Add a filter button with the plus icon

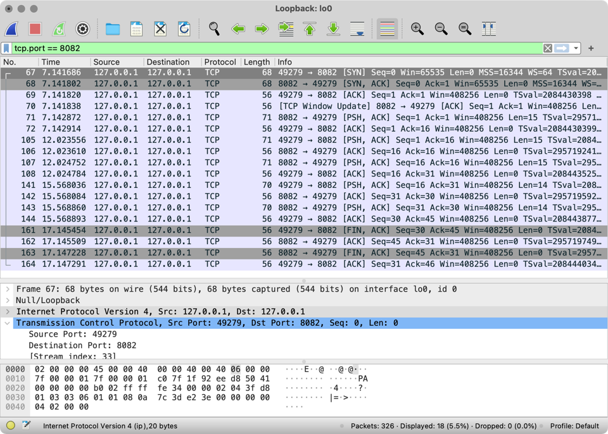tap(591, 48)
